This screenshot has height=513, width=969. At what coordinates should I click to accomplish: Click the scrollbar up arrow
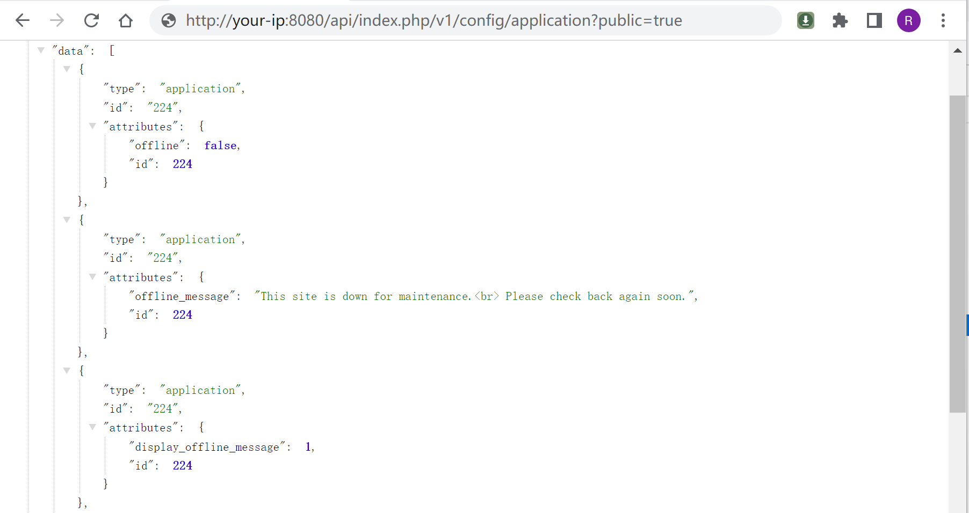[957, 51]
